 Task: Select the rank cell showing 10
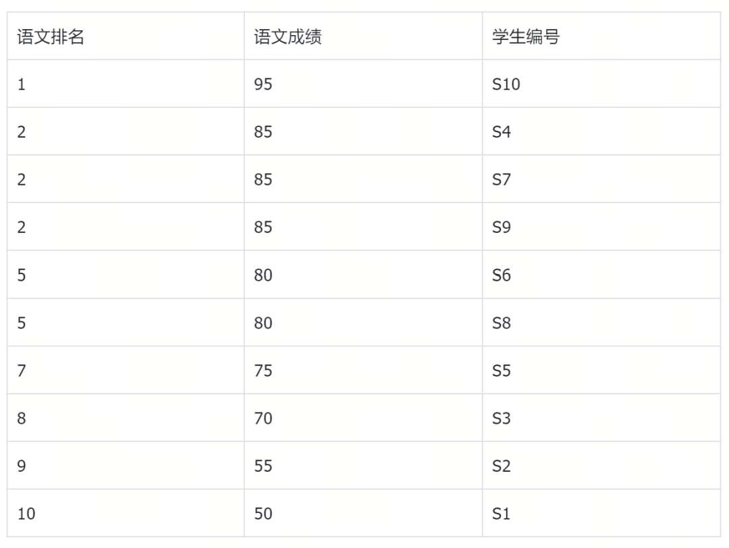(26, 514)
